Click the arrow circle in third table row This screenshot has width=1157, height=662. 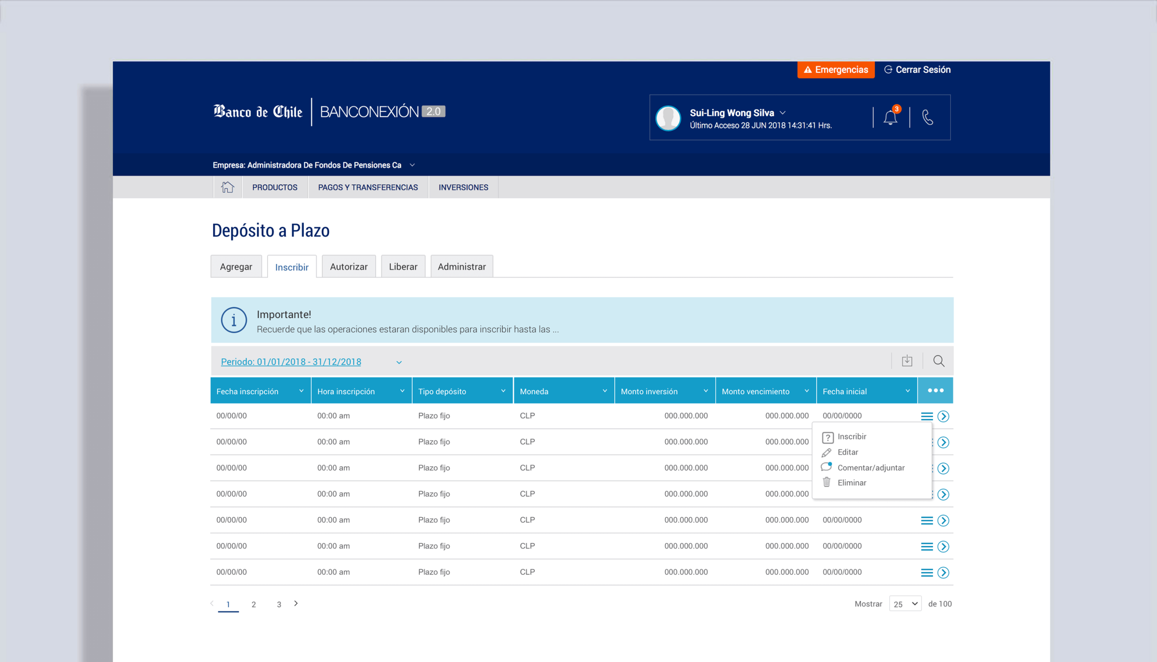tap(943, 468)
